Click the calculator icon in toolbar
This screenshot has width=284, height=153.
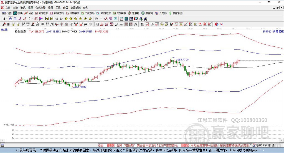(x=126, y=19)
